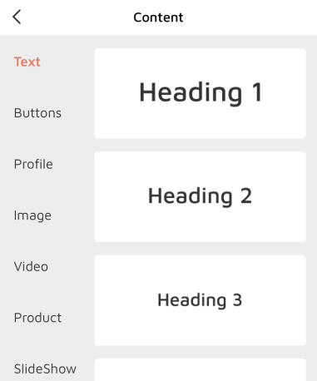Image resolution: width=317 pixels, height=381 pixels.
Task: Tap the partially visible card below Heading 3
Action: click(x=200, y=369)
